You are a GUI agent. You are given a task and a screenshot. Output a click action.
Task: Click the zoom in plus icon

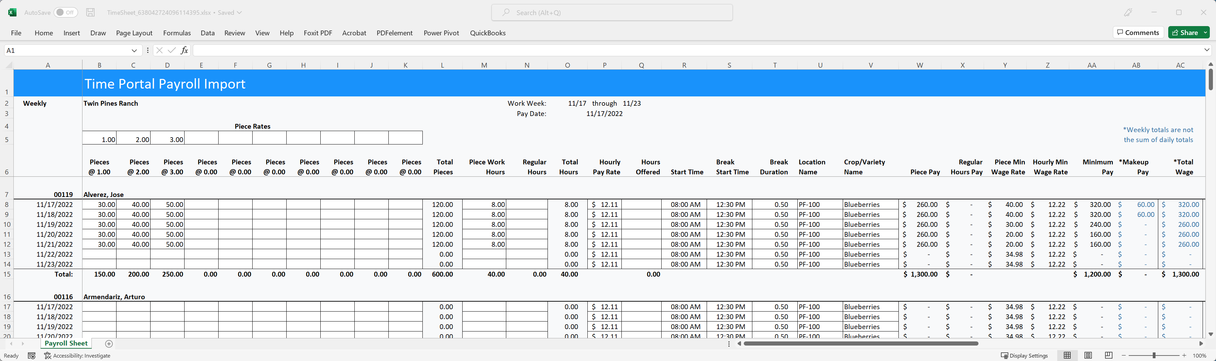pos(1184,356)
